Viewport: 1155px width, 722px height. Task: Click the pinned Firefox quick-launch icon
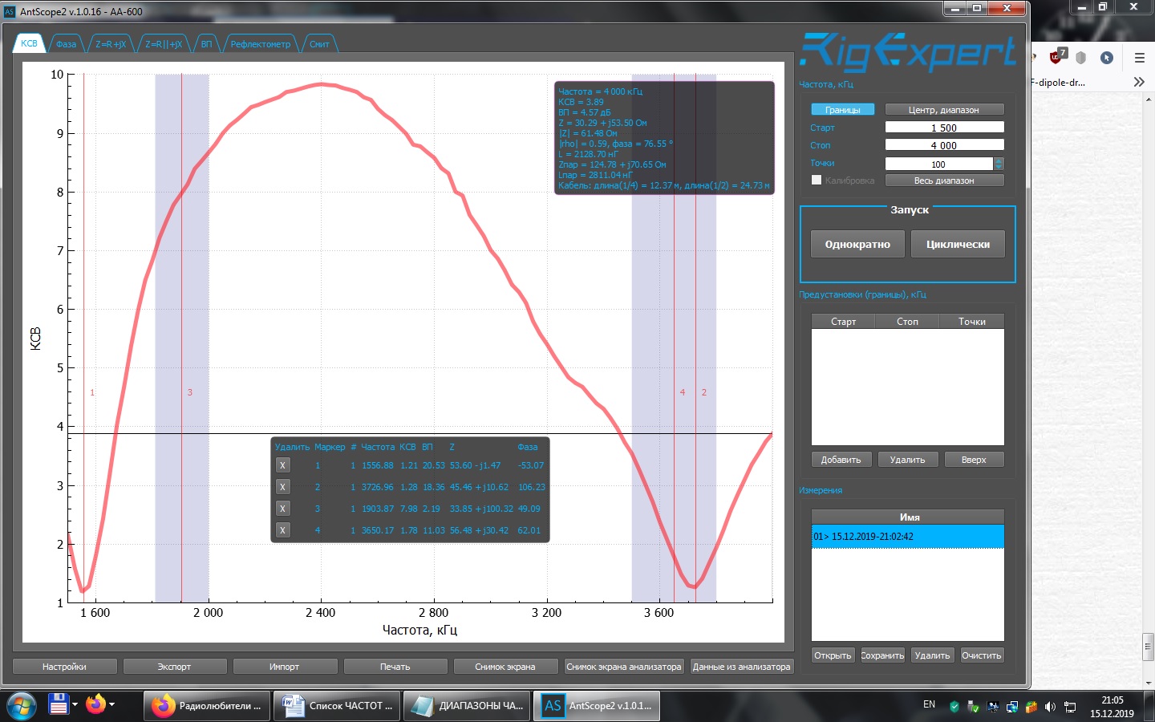pyautogui.click(x=96, y=704)
